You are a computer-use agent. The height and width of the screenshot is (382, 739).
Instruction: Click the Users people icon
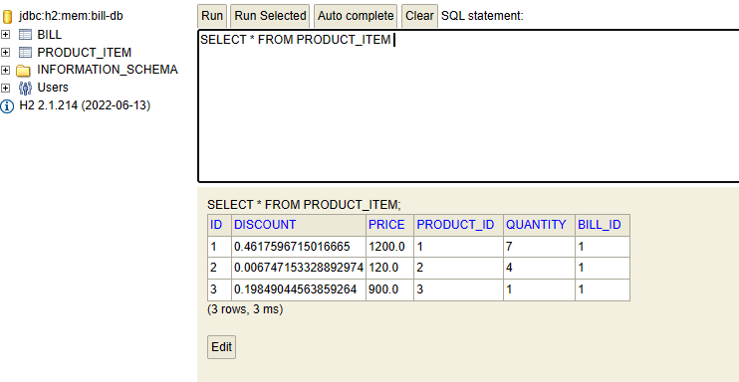25,88
